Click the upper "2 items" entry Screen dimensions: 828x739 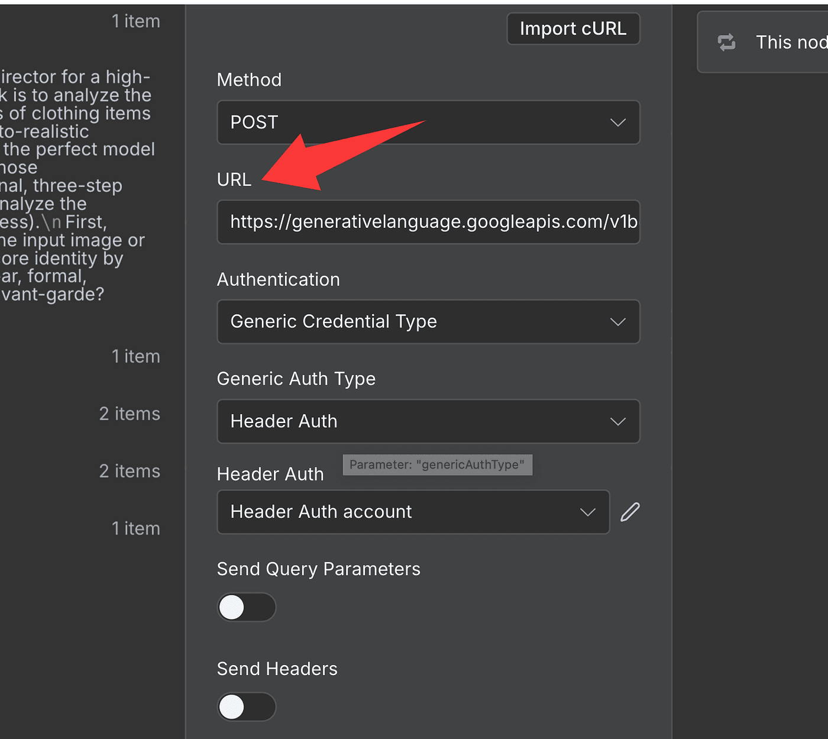click(x=130, y=414)
